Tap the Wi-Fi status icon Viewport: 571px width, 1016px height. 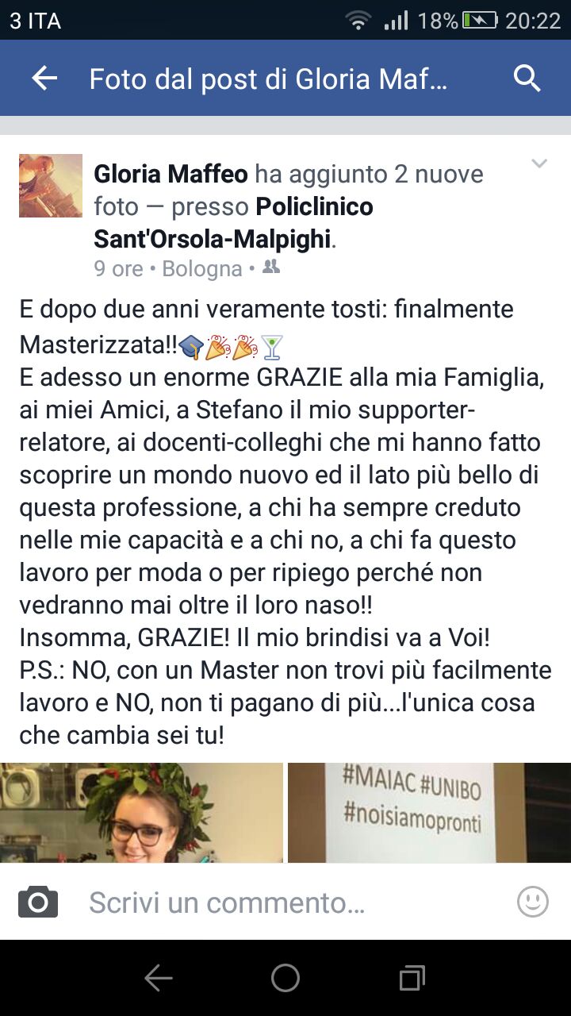(x=358, y=21)
